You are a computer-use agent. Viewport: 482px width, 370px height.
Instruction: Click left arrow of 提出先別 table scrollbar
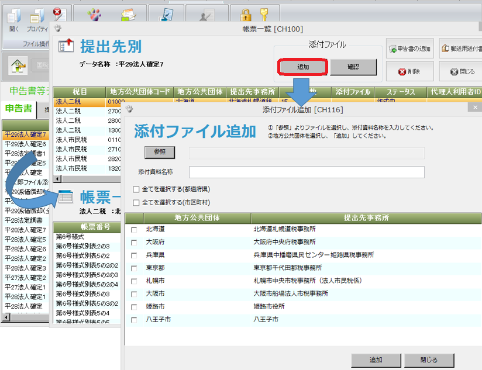[57, 179]
